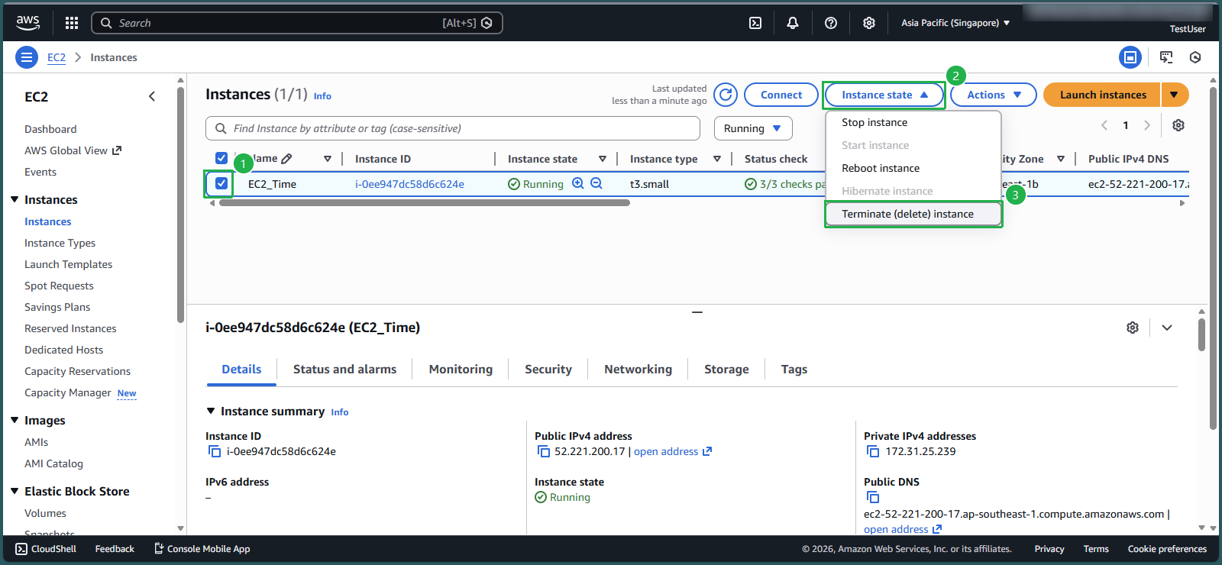Open table preferences gear icon

[x=1178, y=125]
